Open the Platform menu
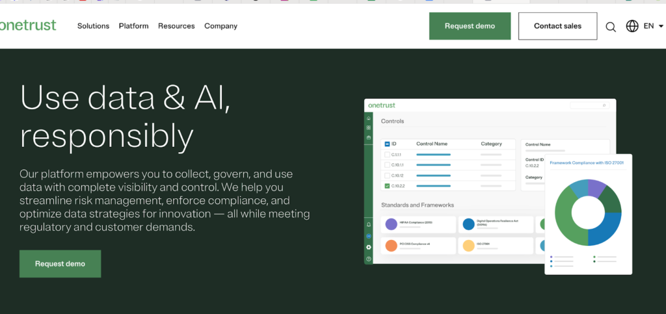 134,26
